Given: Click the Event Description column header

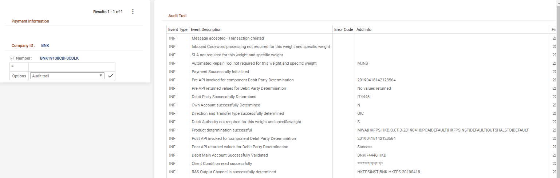Looking at the screenshot, I should (x=206, y=29).
